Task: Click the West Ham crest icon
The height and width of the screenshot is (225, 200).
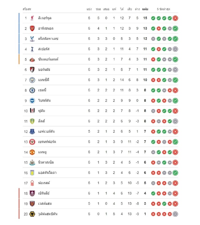Action: [x=32, y=203]
